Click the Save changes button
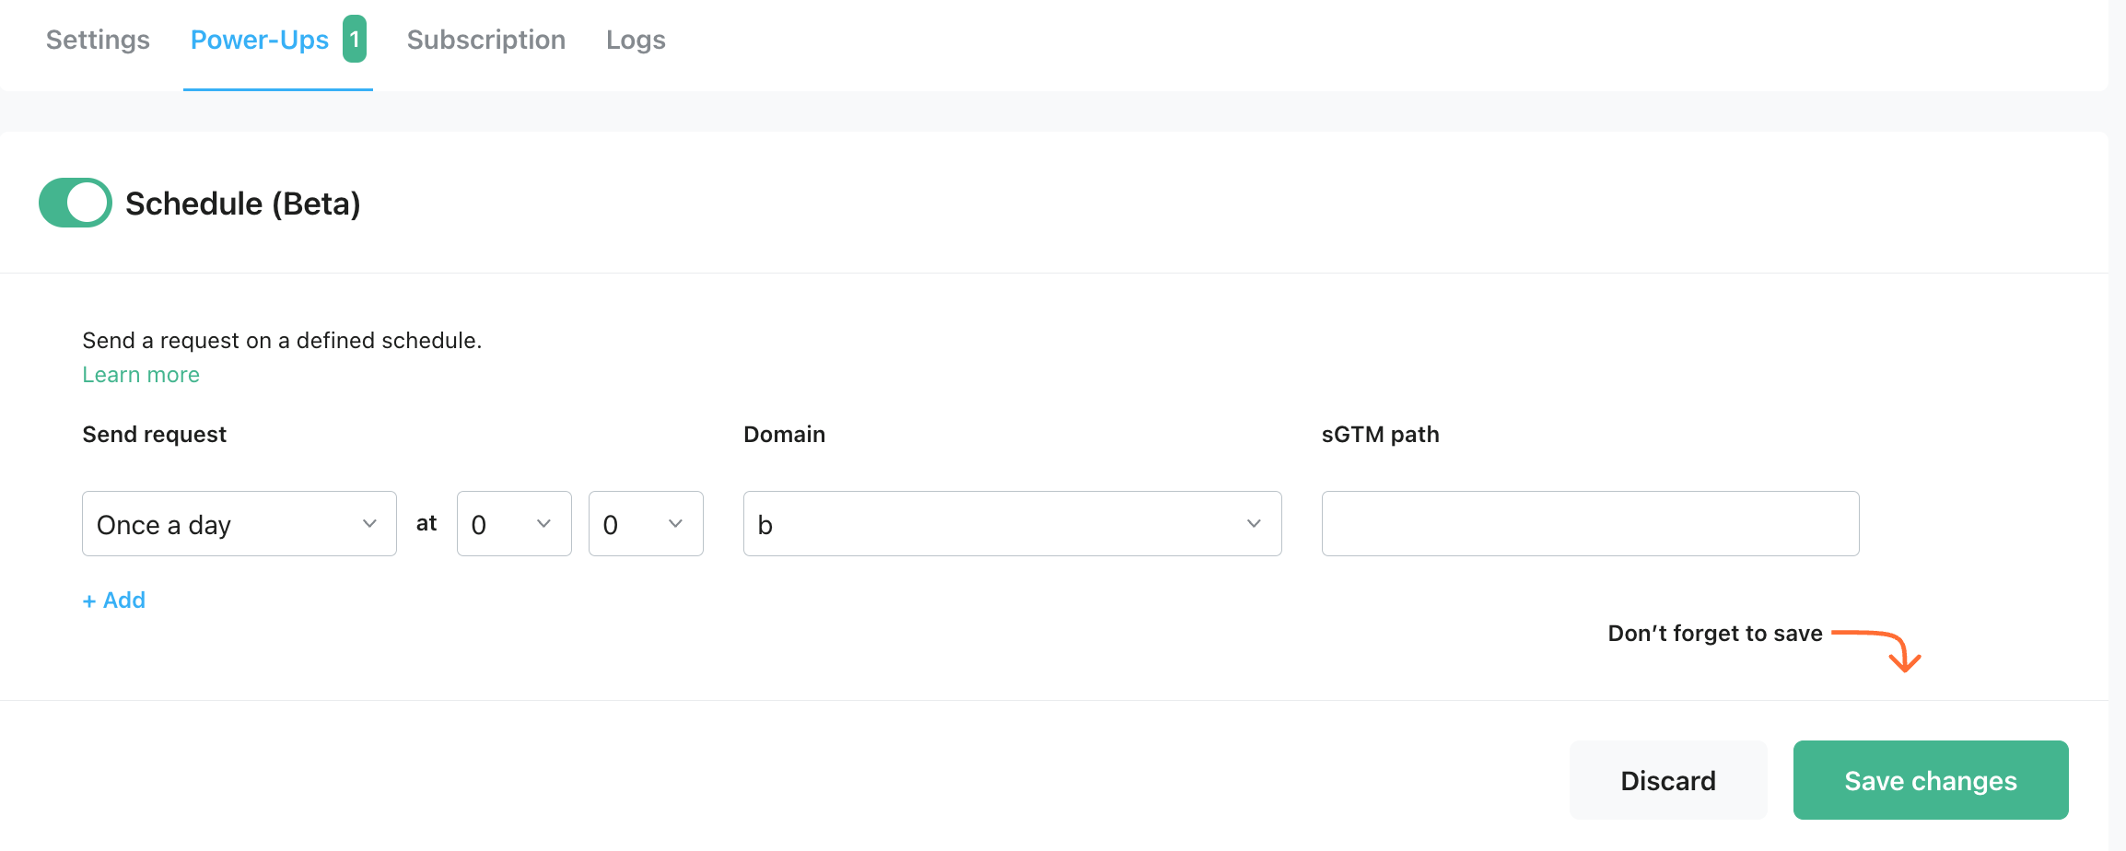The width and height of the screenshot is (2126, 851). click(x=1931, y=780)
